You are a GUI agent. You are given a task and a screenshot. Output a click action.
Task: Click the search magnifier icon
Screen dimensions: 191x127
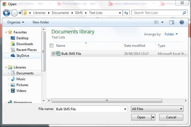(184, 13)
